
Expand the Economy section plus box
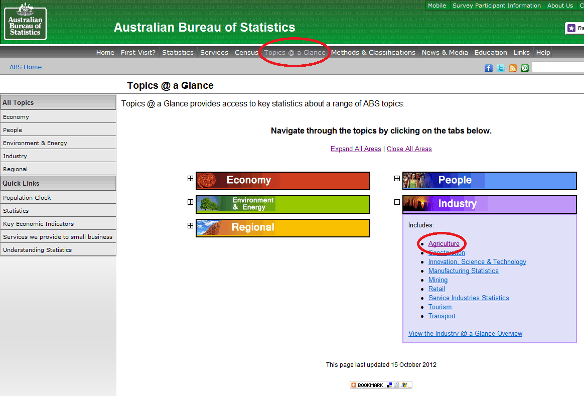(x=190, y=178)
